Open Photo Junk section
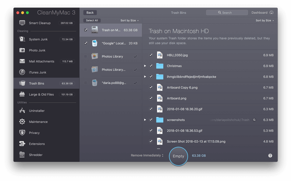This screenshot has width=291, height=181. click(46, 50)
